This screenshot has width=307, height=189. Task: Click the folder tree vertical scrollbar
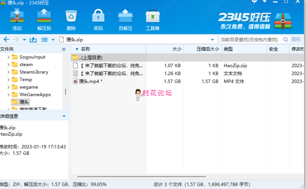[x=66, y=92]
